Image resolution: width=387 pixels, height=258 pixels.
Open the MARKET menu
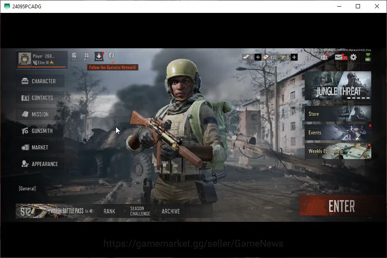[x=40, y=148]
